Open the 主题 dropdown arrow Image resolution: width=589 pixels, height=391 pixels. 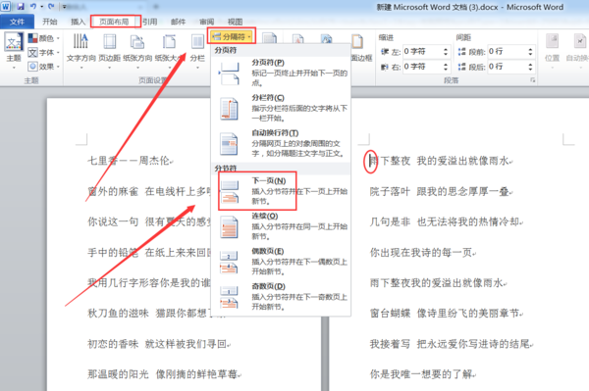[14, 68]
